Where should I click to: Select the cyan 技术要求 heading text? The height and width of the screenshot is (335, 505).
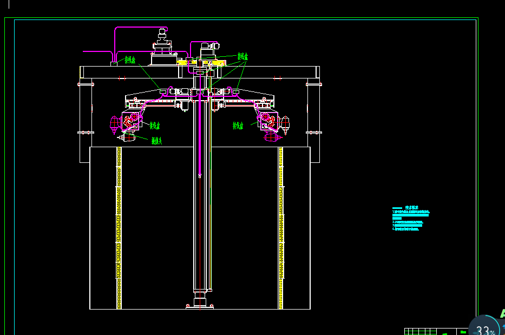point(411,208)
